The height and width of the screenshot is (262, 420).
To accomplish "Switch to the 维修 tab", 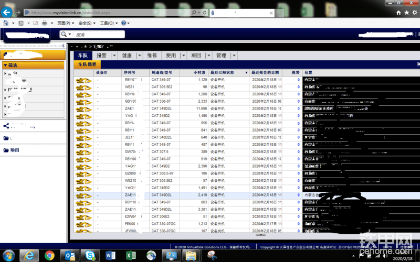I will tap(152, 56).
